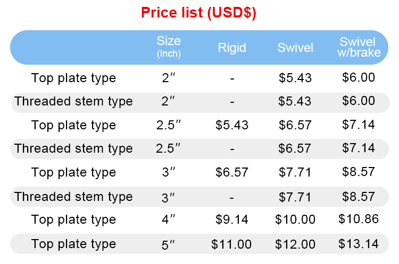Viewport: 399px width, 264px height.
Task: Select the "Size (Inch)" column header
Action: pos(169,47)
